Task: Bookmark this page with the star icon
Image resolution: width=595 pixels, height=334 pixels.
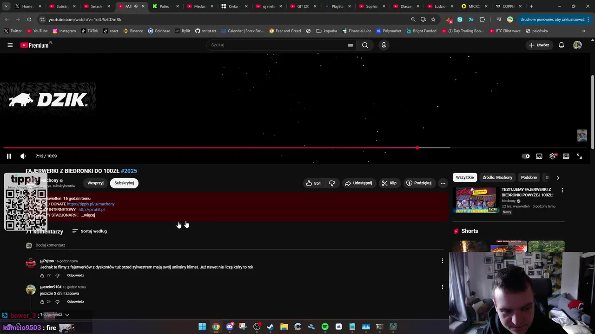Action: (x=433, y=19)
